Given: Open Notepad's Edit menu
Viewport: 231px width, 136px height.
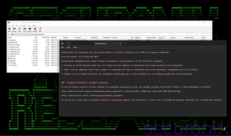Looking at the screenshot, I should (x=68, y=47).
